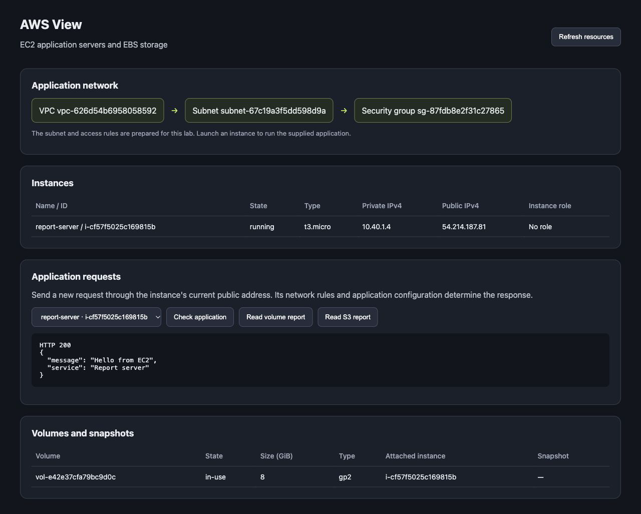Screen dimensions: 641x514
Task: Click the HTTP 200 response output
Action: pyautogui.click(x=320, y=360)
